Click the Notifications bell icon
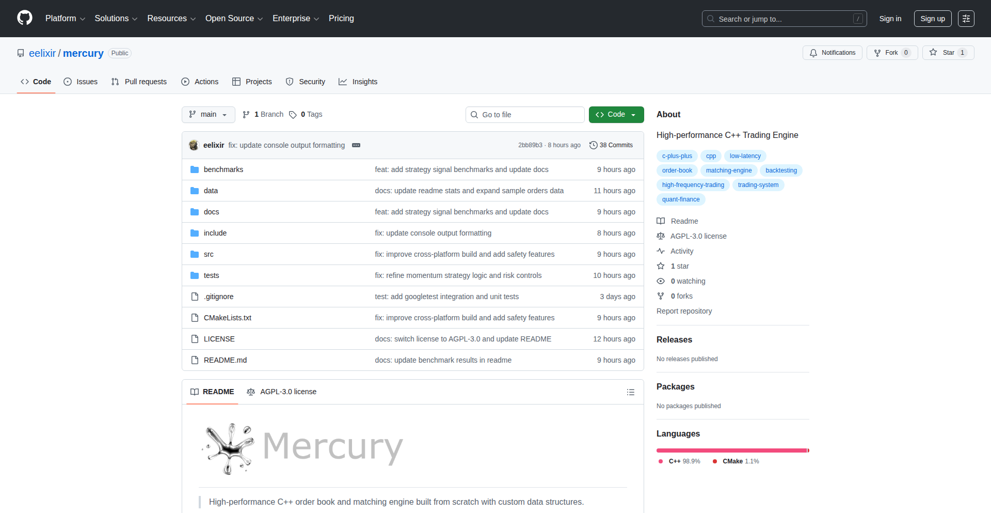991x513 pixels. [813, 53]
